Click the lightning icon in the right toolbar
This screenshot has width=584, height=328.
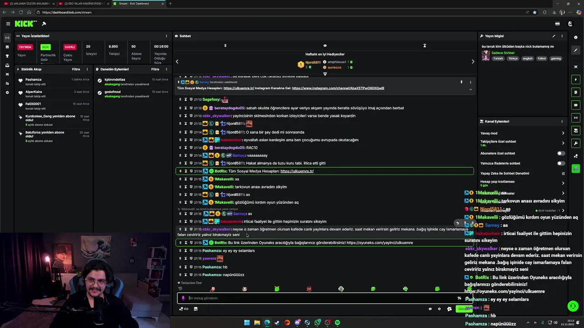click(x=576, y=80)
